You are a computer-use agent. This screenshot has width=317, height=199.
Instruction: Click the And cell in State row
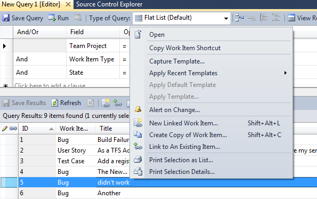click(x=40, y=73)
